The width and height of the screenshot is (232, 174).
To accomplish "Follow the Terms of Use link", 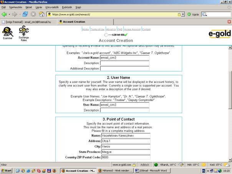I will click(x=98, y=30).
